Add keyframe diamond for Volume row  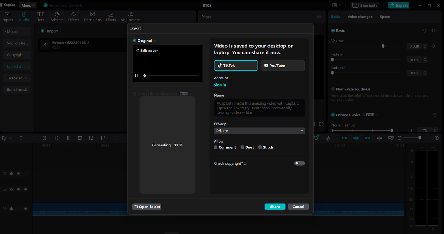click(x=433, y=46)
